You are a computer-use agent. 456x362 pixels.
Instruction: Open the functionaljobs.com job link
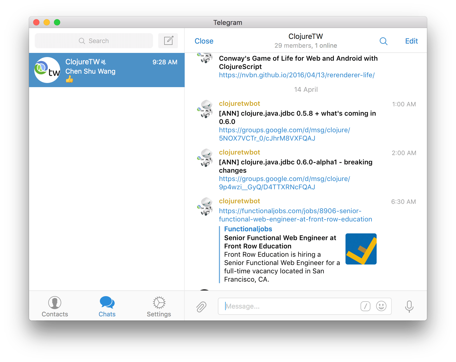click(295, 215)
